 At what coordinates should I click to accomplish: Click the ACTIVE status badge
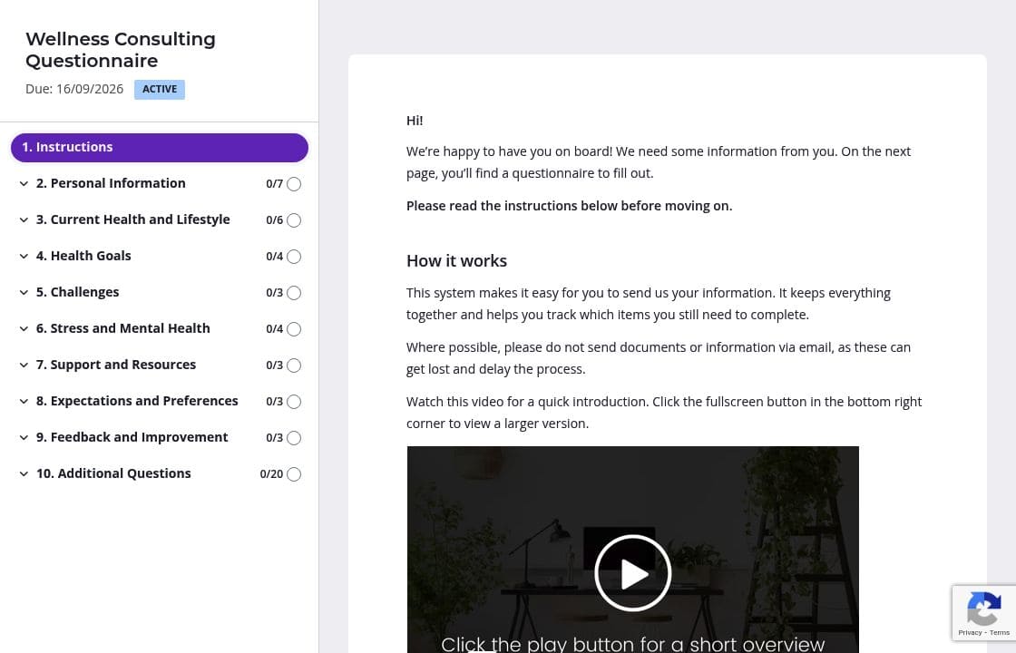160,89
